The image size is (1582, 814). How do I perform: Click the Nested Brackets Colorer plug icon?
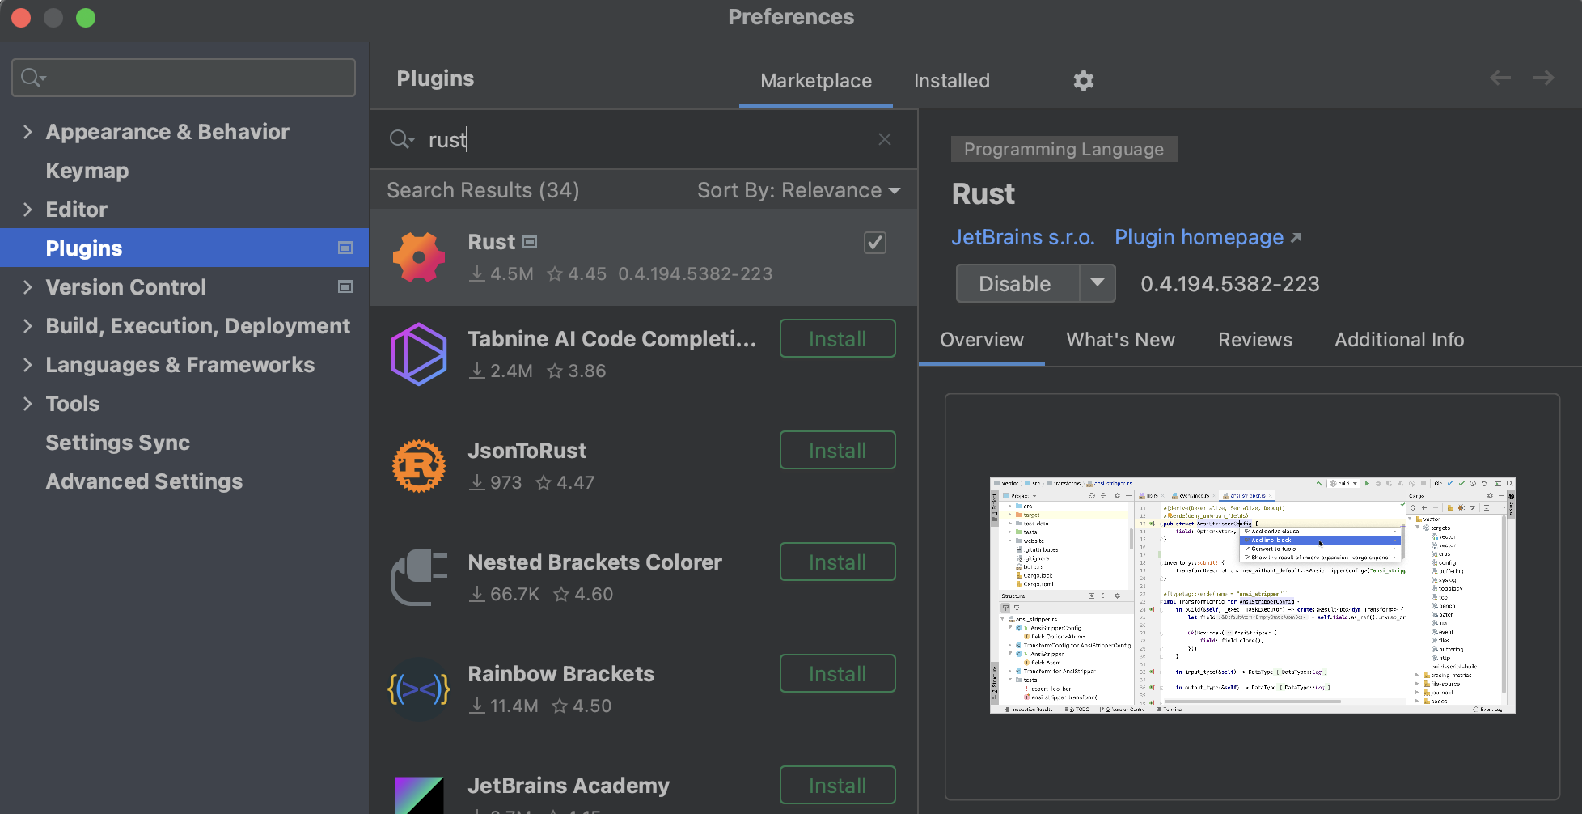coord(419,578)
